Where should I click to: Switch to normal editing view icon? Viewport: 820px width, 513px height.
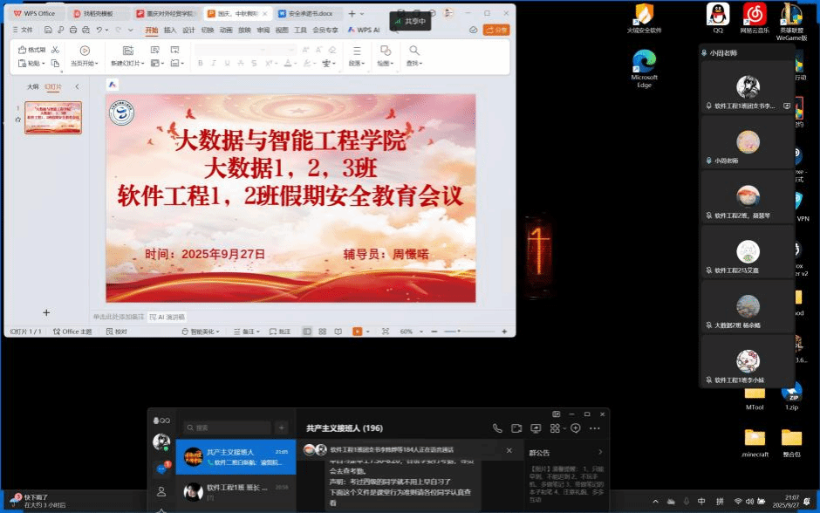tap(307, 332)
